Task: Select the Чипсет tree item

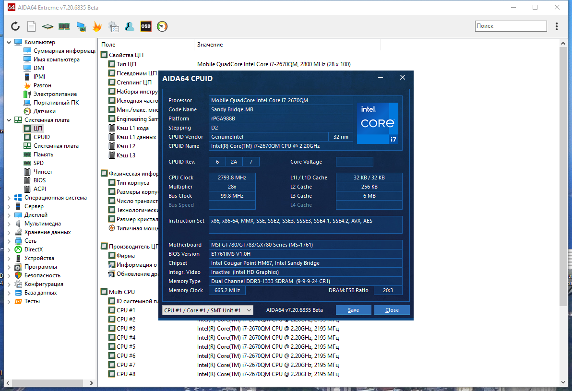Action: click(38, 172)
